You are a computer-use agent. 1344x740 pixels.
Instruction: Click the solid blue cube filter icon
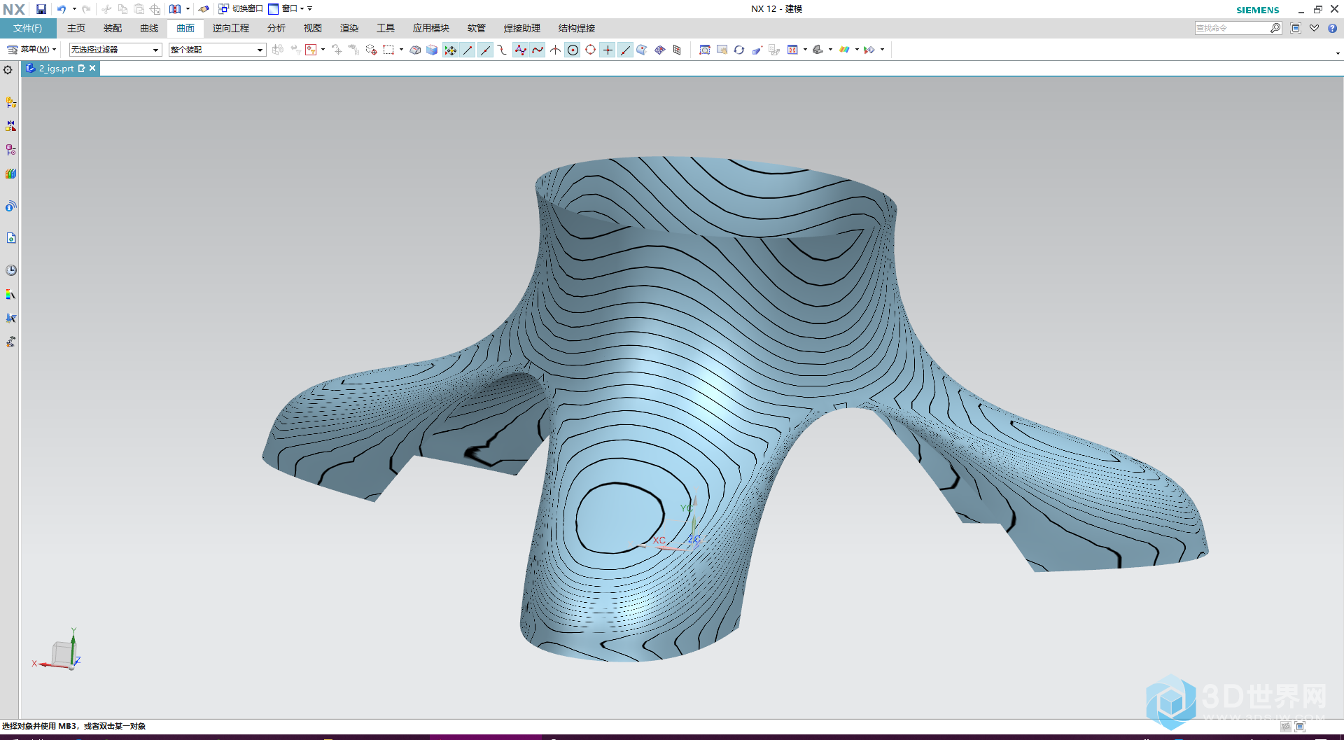[x=432, y=50]
